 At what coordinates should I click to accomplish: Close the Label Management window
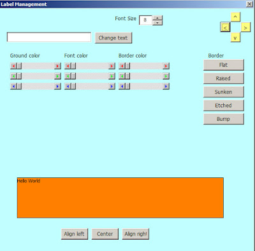pyautogui.click(x=249, y=4)
